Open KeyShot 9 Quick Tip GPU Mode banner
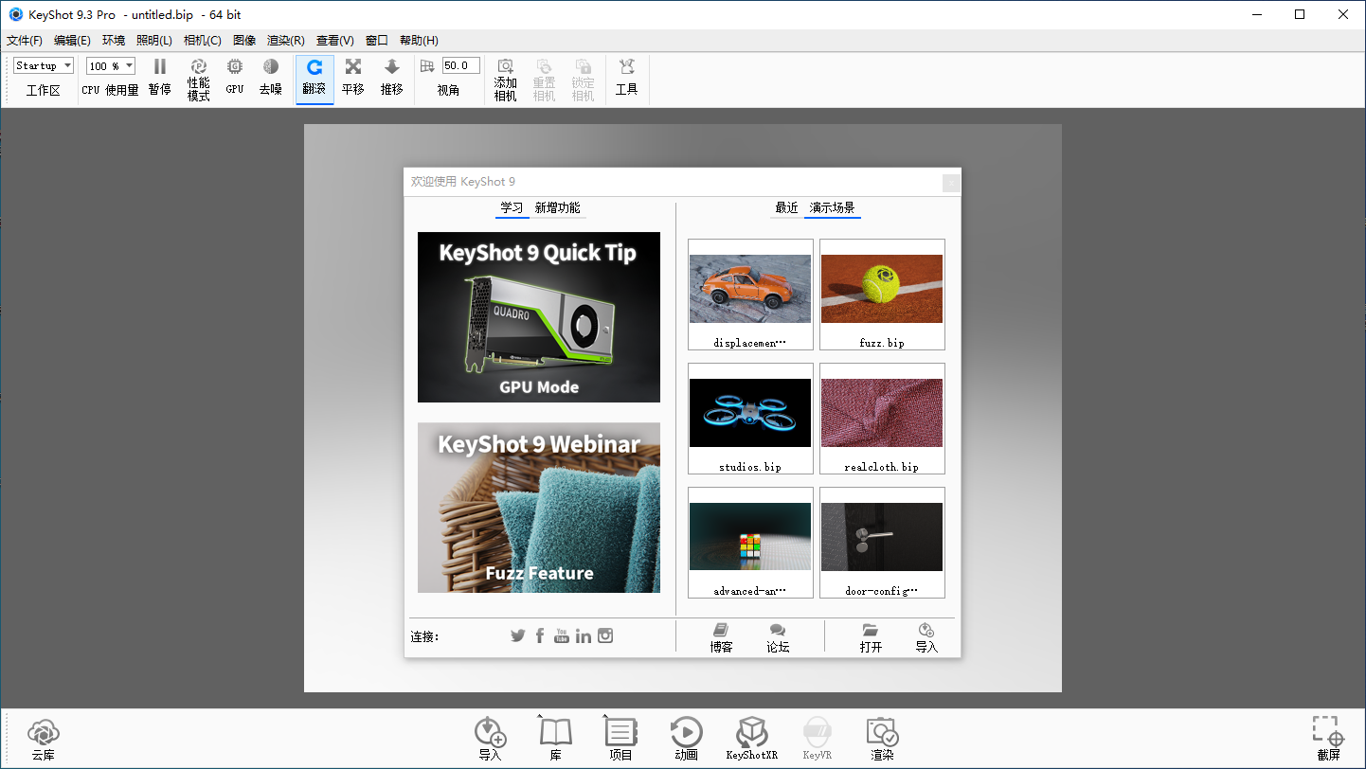Screen dimensions: 1366x769 539,317
